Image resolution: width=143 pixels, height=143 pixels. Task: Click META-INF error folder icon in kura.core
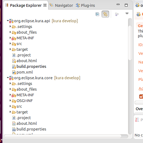(14, 95)
